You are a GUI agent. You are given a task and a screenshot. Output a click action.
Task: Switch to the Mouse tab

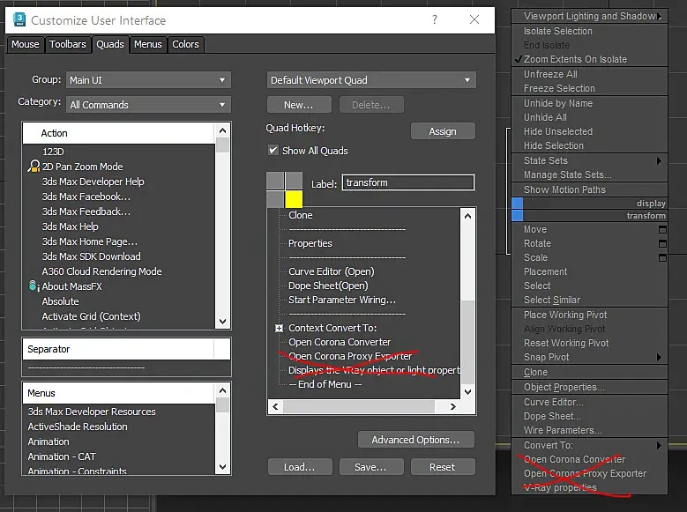pyautogui.click(x=26, y=44)
